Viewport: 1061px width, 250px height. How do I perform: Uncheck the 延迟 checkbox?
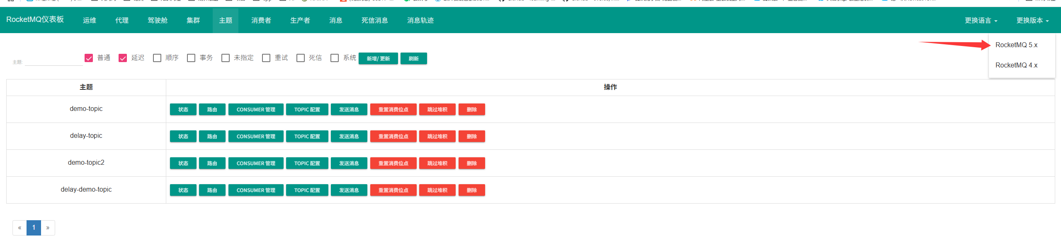pyautogui.click(x=123, y=58)
